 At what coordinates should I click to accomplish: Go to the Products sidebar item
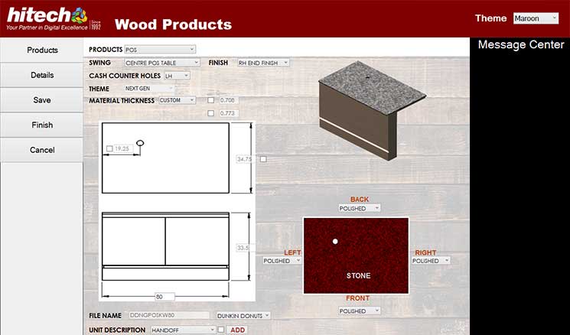[x=42, y=50]
